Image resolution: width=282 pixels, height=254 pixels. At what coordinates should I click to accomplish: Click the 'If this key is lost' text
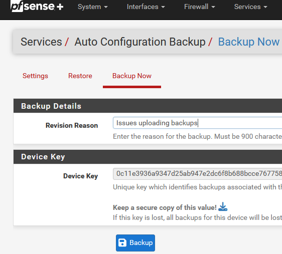pyautogui.click(x=197, y=217)
